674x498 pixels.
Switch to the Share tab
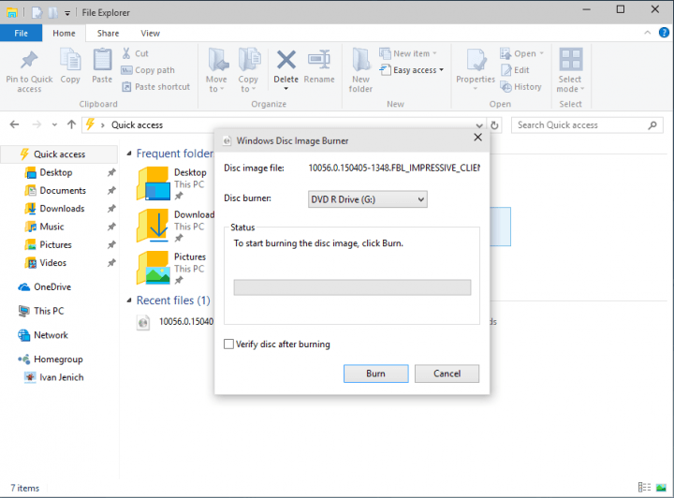click(x=108, y=33)
